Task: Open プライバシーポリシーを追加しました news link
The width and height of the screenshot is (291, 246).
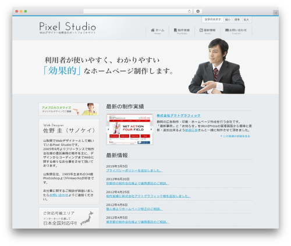Action: click(134, 170)
